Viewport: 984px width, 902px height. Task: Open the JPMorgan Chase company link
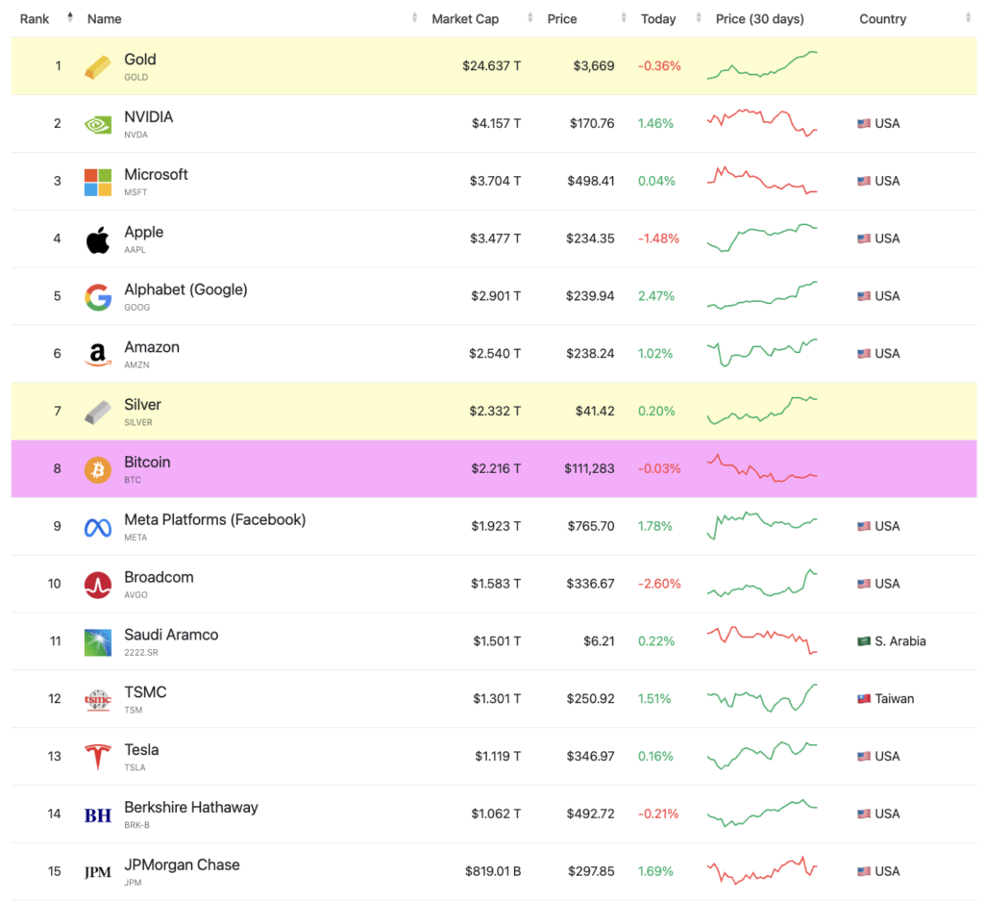pos(182,864)
